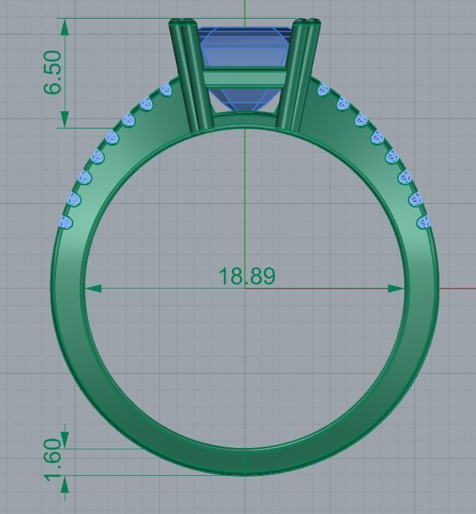Select the top-most accent stone on right shoulder

[x=324, y=89]
